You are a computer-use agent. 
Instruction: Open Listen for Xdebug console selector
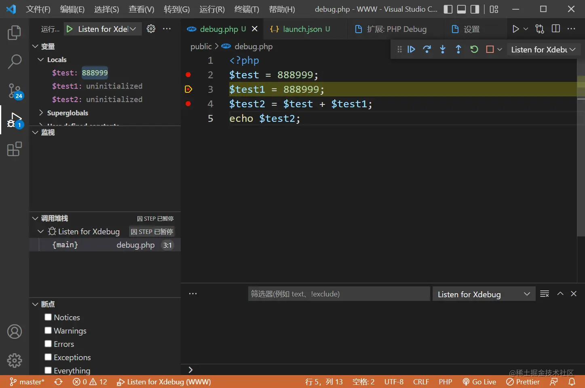point(484,294)
